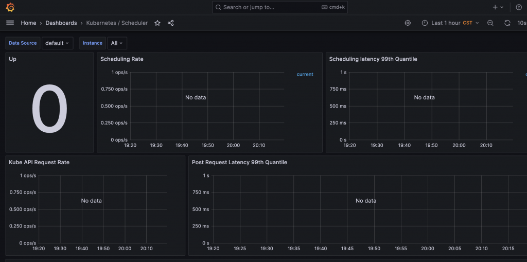The image size is (527, 262).
Task: Zoom out the time range
Action: 490,23
